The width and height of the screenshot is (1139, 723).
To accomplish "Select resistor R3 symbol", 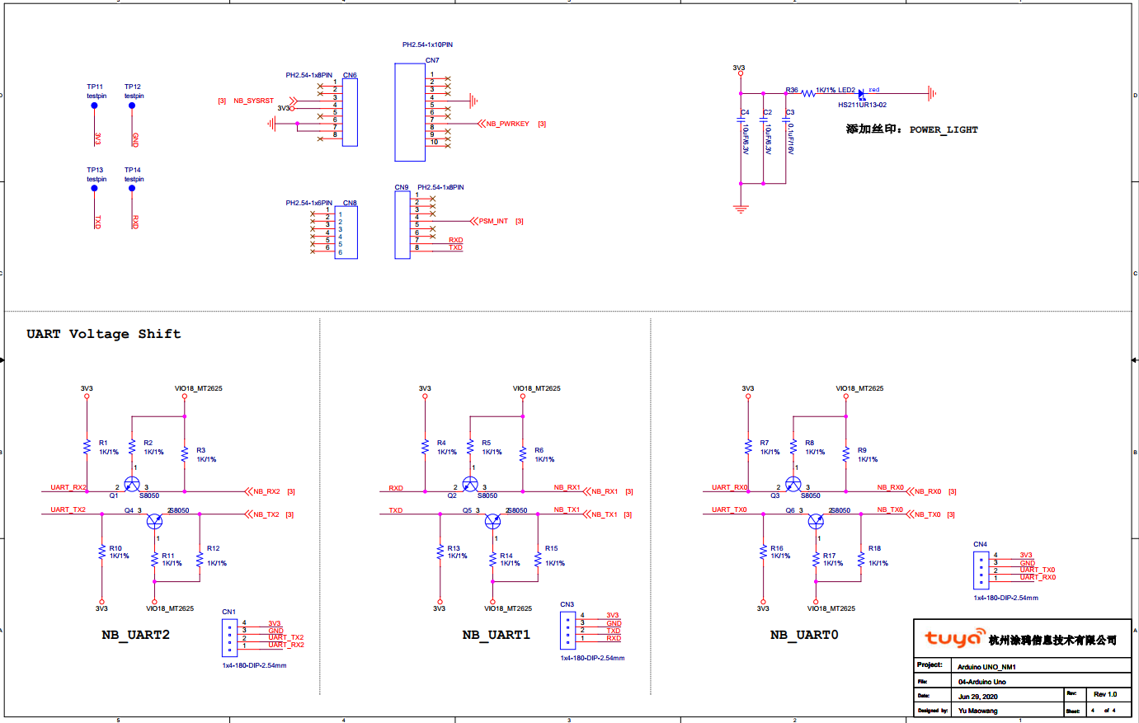I will click(185, 454).
